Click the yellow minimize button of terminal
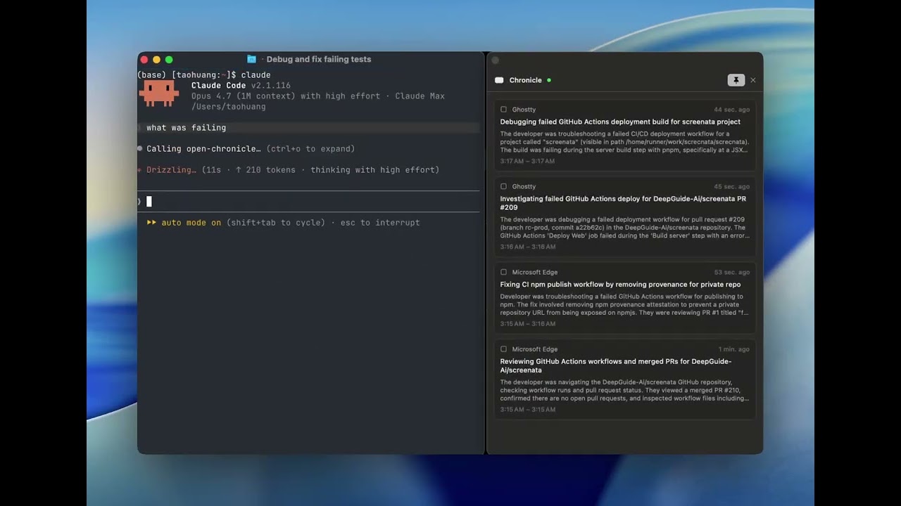This screenshot has width=901, height=506. click(156, 60)
